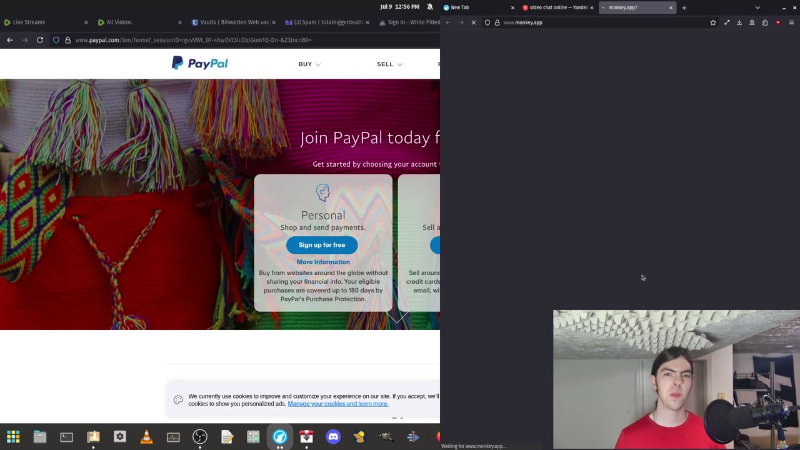Click the Personal account heading
800x450 pixels.
(x=323, y=215)
